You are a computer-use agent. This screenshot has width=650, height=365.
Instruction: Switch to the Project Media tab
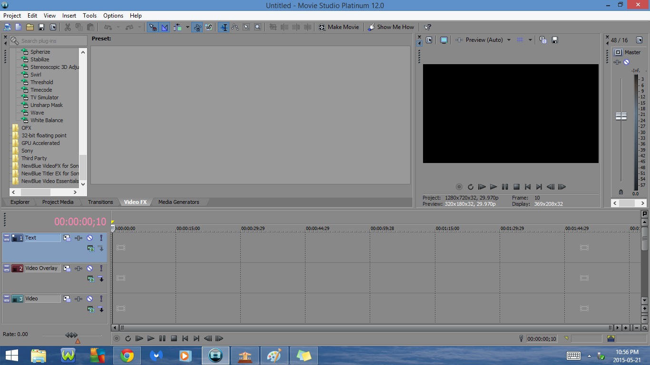(x=58, y=202)
